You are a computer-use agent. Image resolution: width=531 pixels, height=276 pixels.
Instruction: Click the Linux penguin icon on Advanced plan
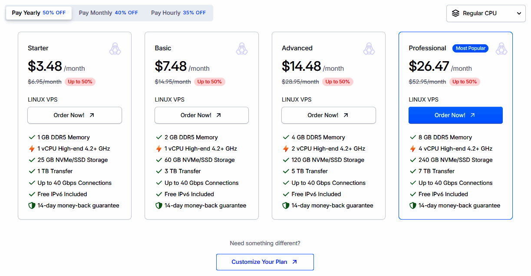pyautogui.click(x=369, y=49)
